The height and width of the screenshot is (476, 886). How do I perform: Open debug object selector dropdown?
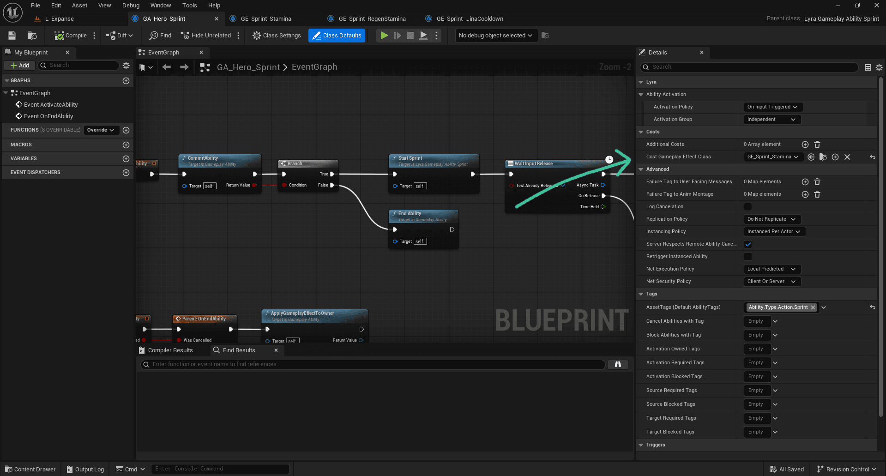496,36
